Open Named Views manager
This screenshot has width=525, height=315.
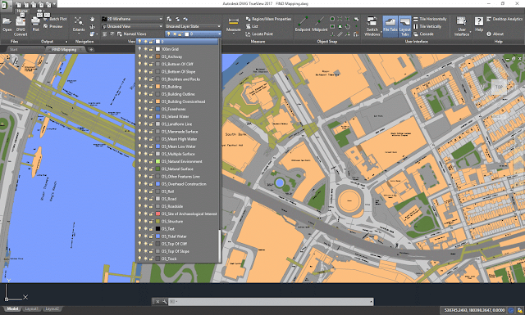tap(131, 34)
